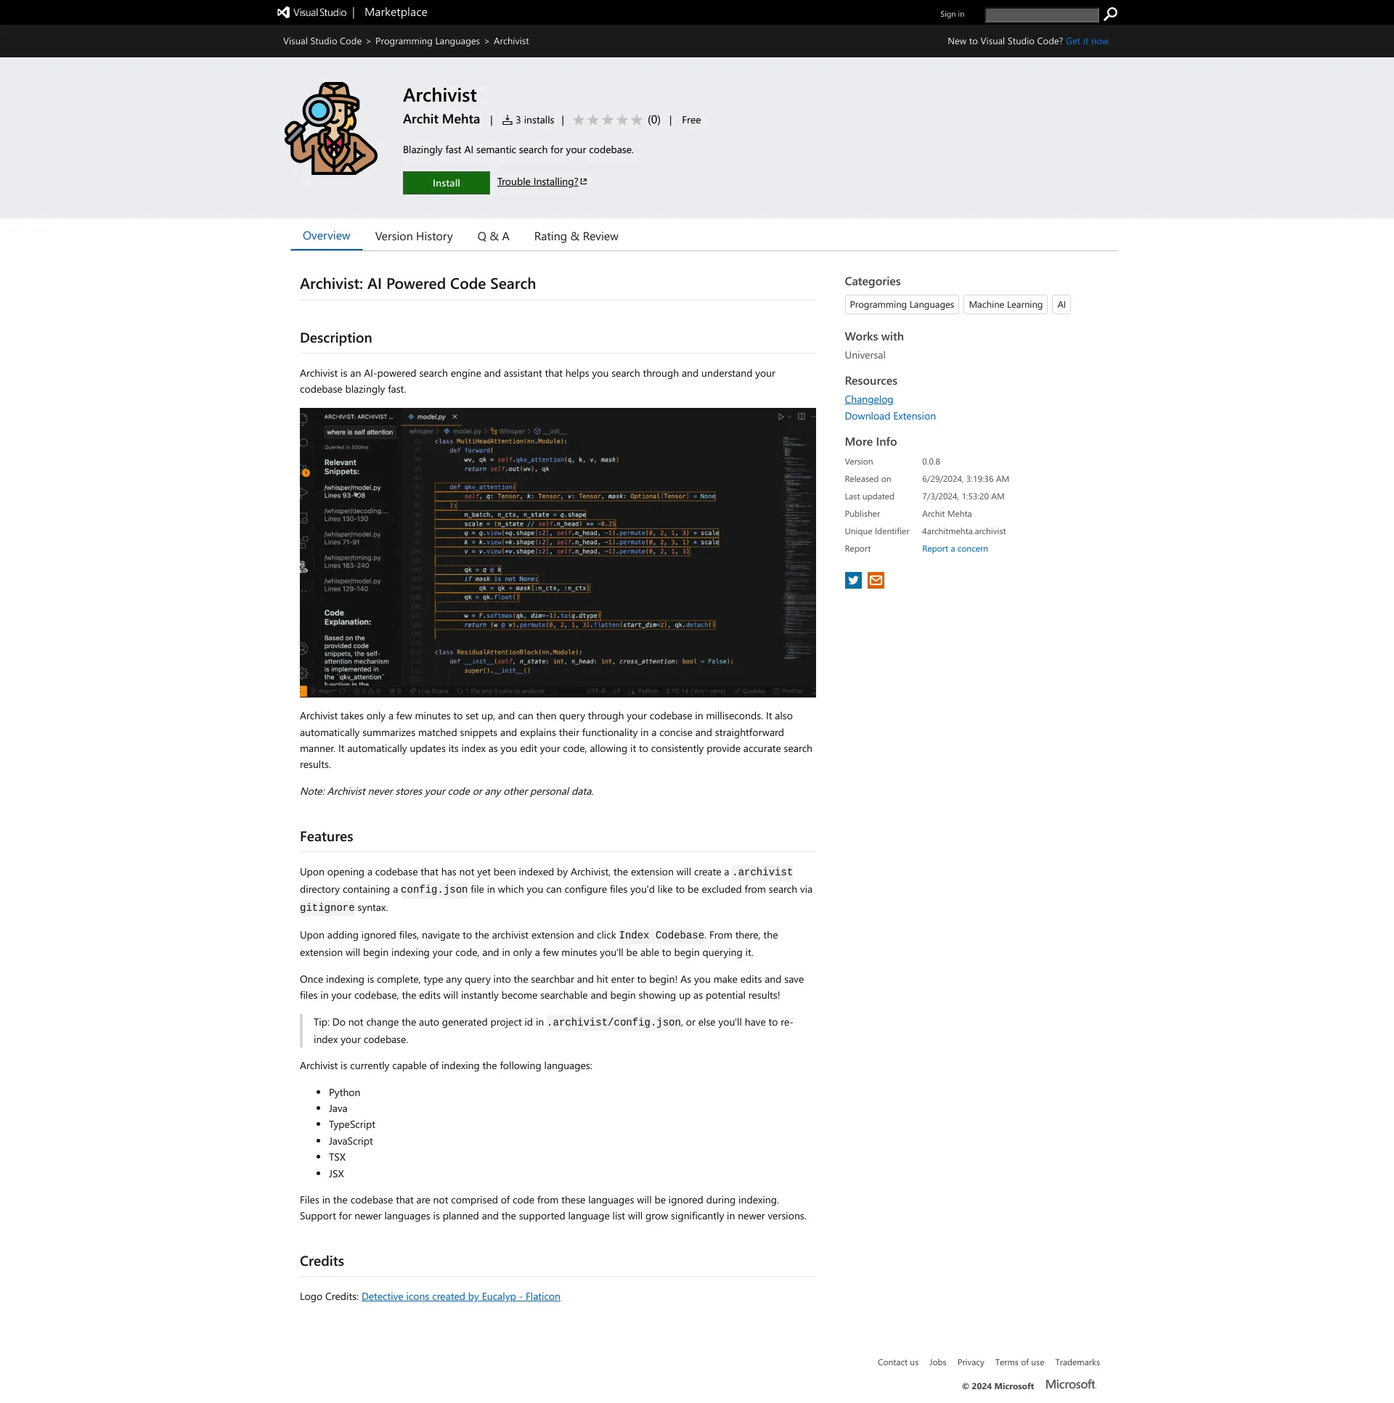Click Sign in
Screen dimensions: 1394x1403
tap(952, 14)
